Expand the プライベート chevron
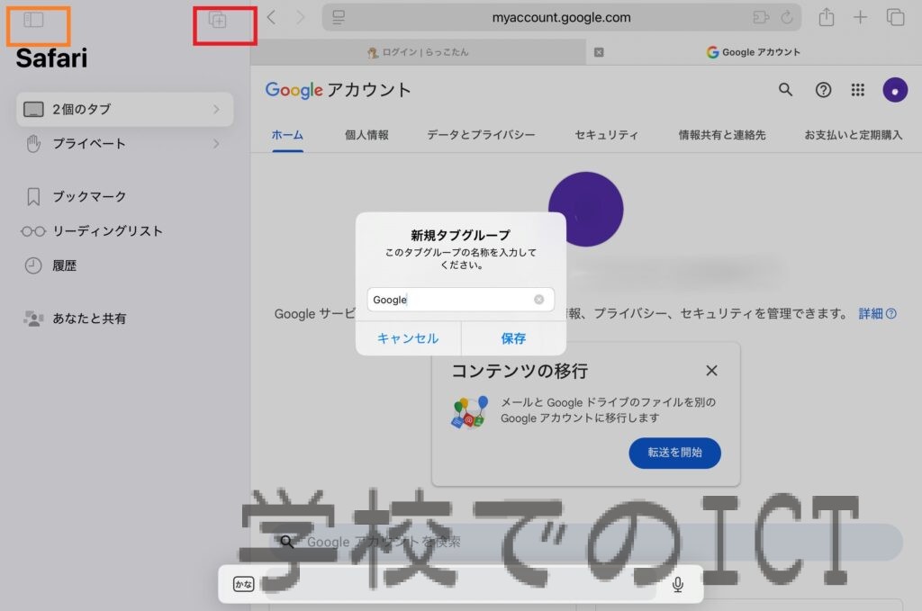 216,144
